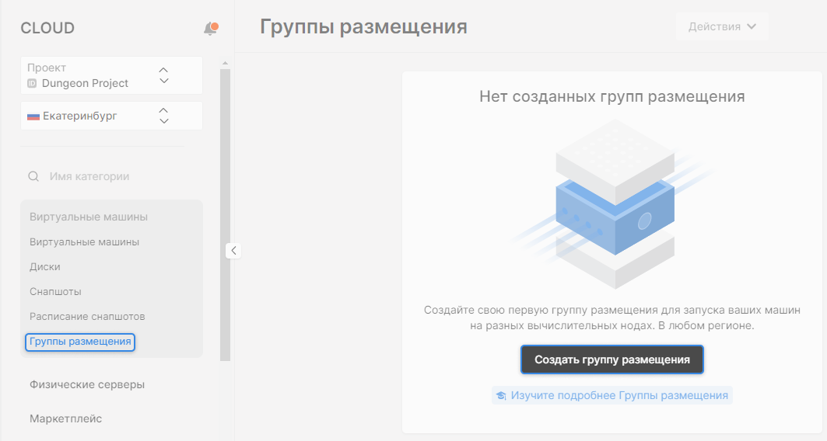Click the CLOUD logo text
This screenshot has height=441, width=827.
tap(47, 28)
